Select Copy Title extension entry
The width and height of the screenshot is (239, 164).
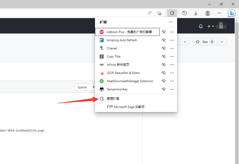pyautogui.click(x=127, y=57)
